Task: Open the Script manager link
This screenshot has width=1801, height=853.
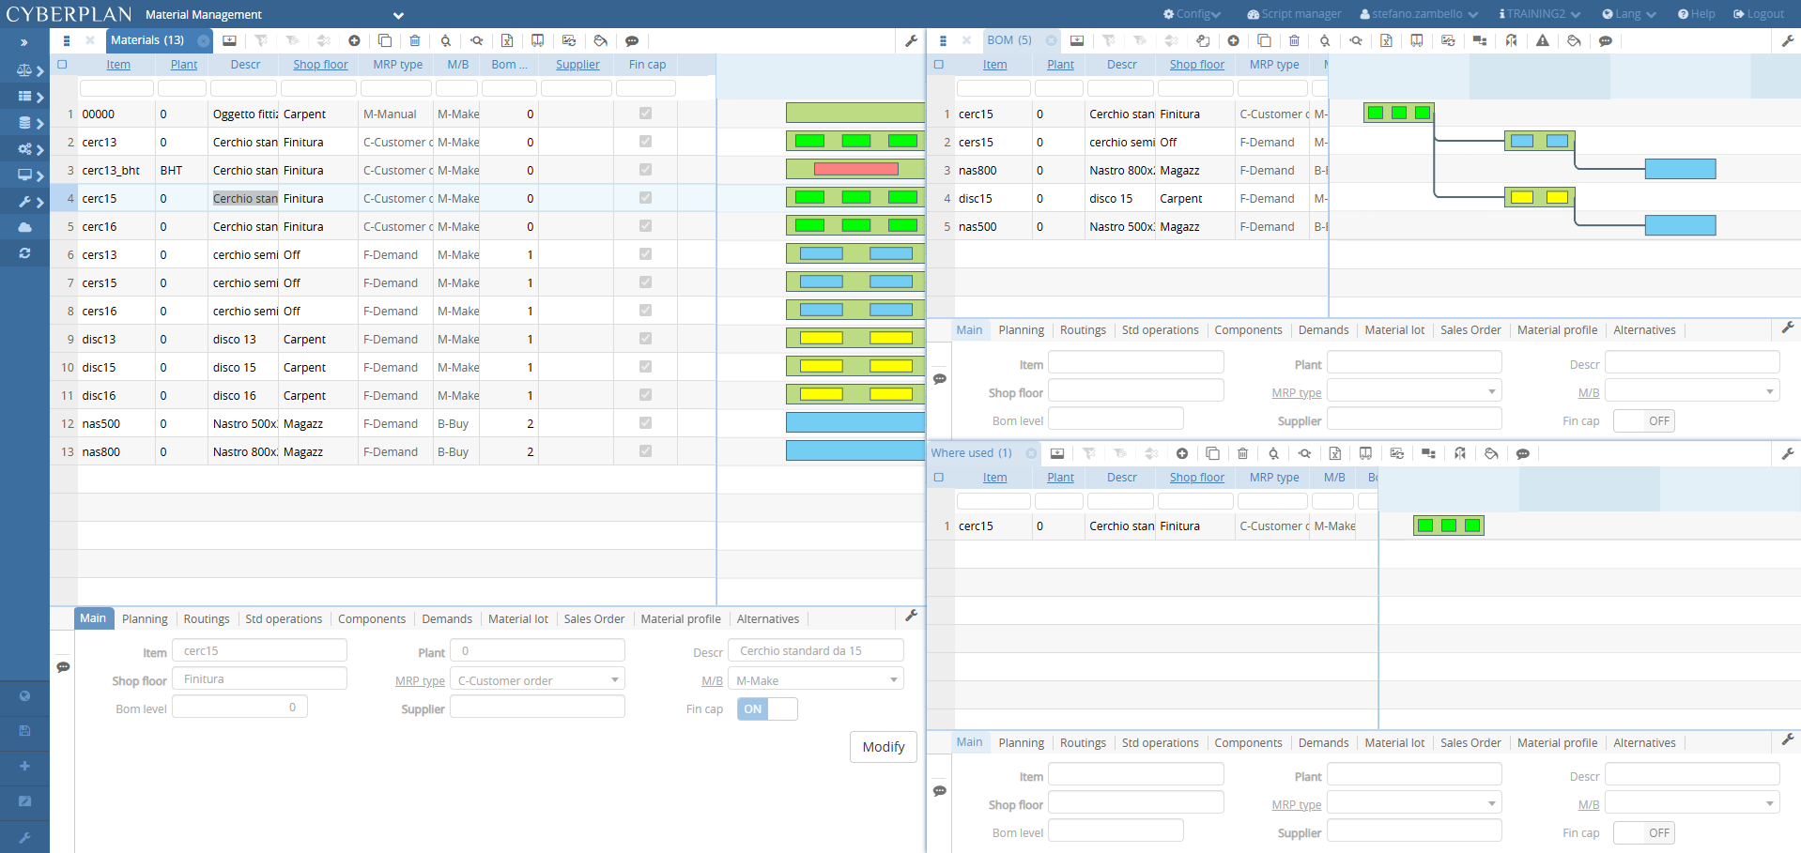Action: (x=1294, y=13)
